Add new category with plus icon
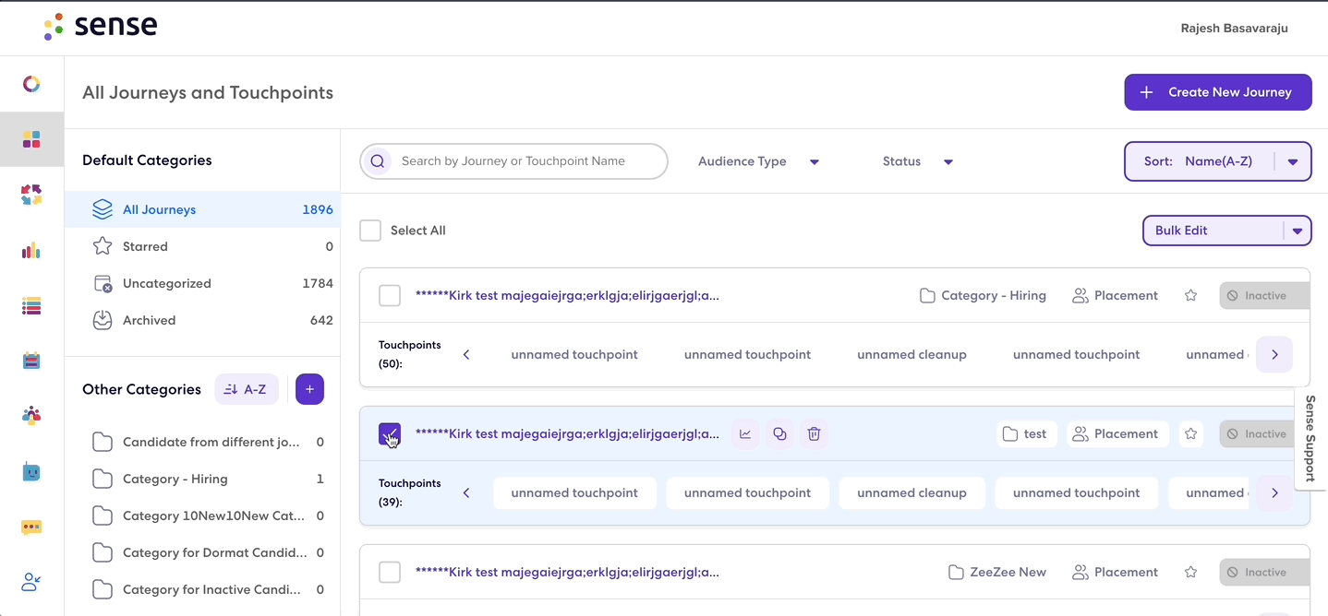Viewport: 1328px width, 616px height. 309,389
